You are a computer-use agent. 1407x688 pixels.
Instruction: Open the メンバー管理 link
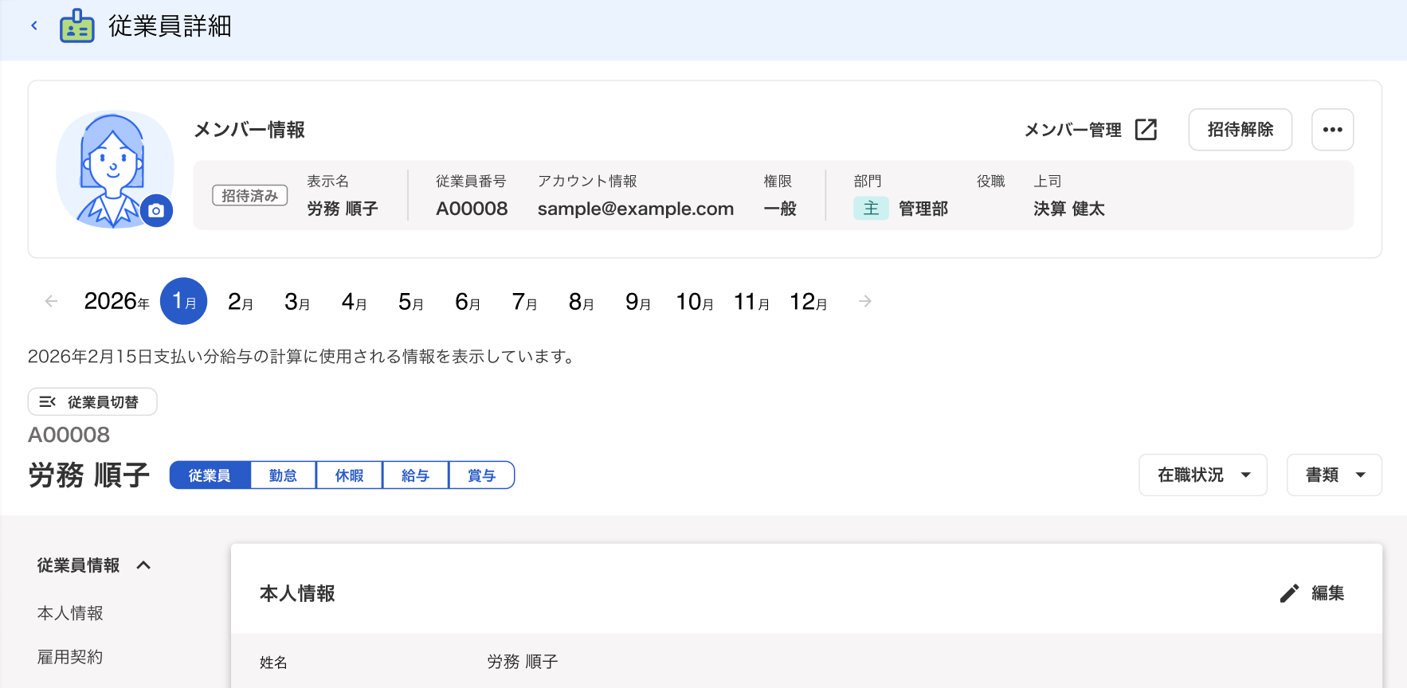[x=1072, y=130]
